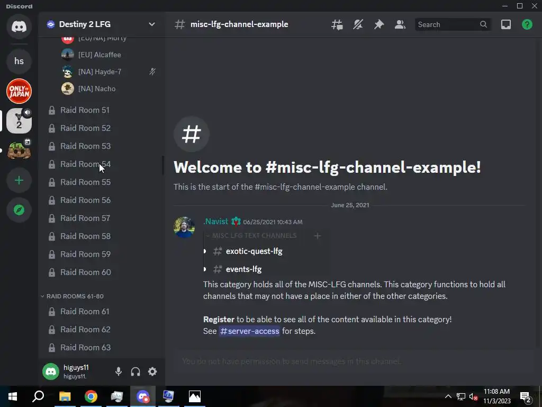
Task: Click the channel list scrollbar thumb
Action: pyautogui.click(x=163, y=165)
